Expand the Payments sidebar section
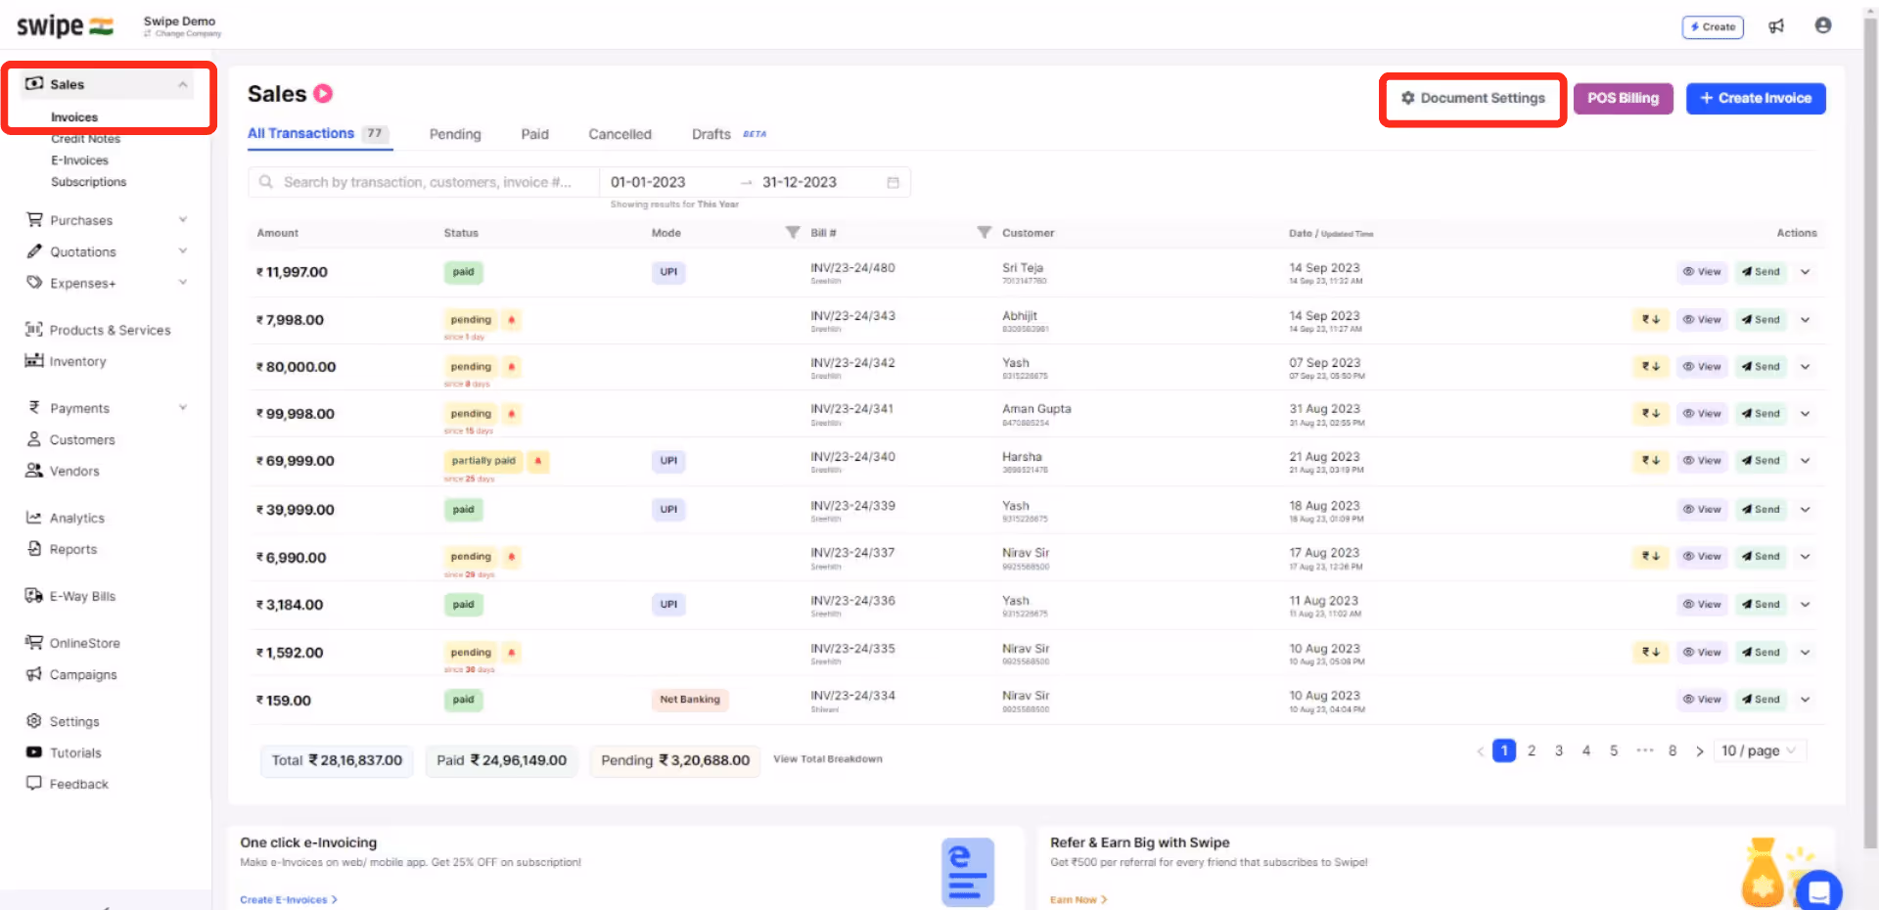The image size is (1879, 910). 183,408
